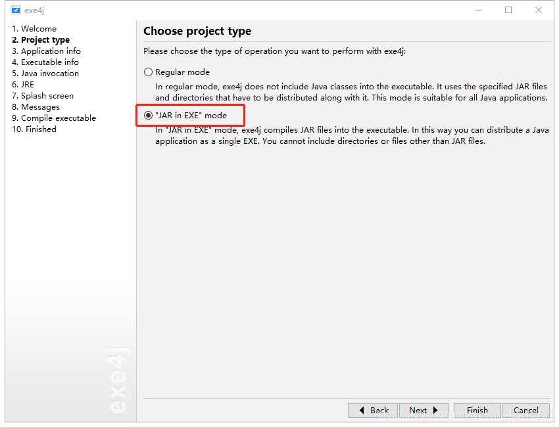Screen dimensions: 559x427
Task: Open step 1. Welcome in the sidebar
Action: (x=34, y=28)
